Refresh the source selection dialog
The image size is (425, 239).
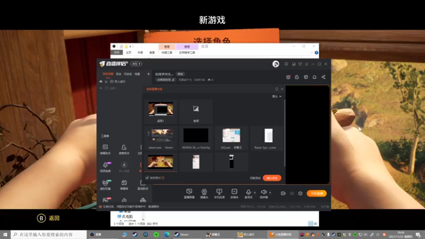[276, 89]
